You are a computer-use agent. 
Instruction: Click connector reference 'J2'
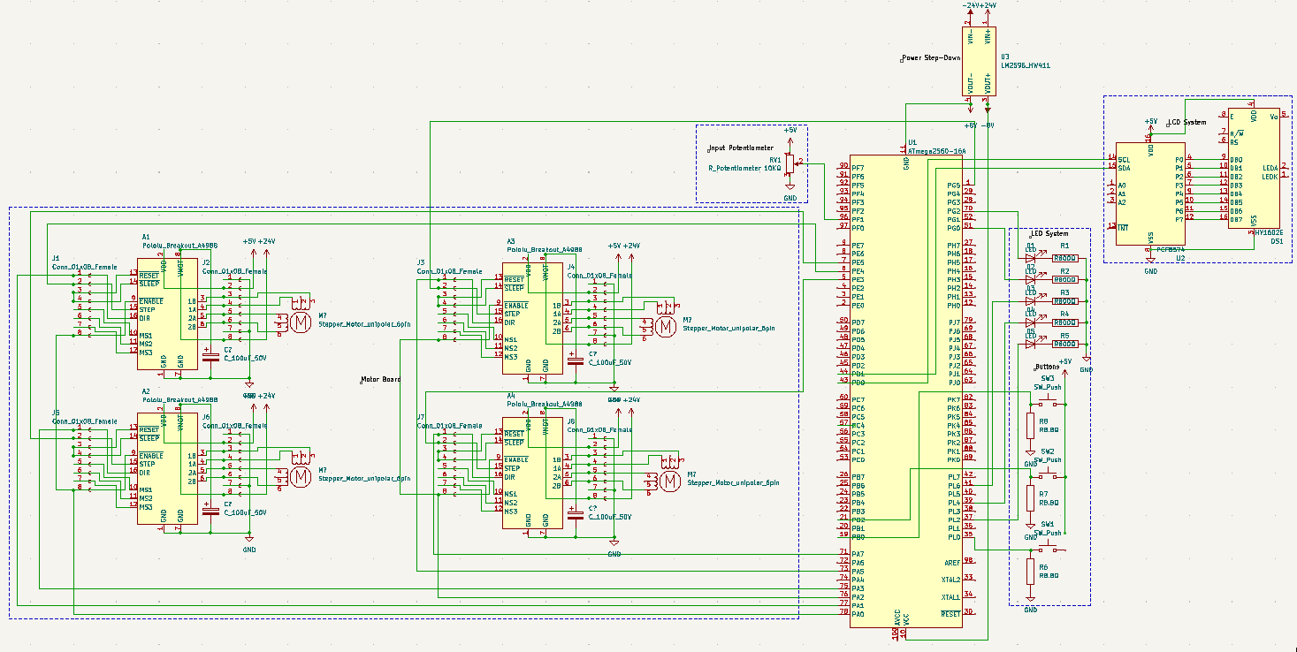coord(206,262)
